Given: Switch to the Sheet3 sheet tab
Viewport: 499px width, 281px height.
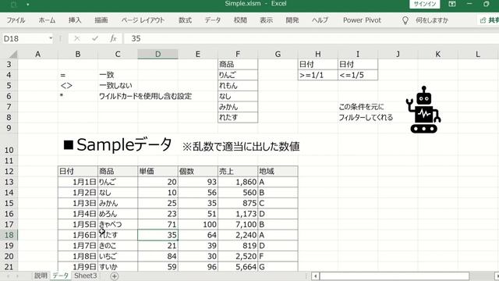Looking at the screenshot, I should [85, 276].
